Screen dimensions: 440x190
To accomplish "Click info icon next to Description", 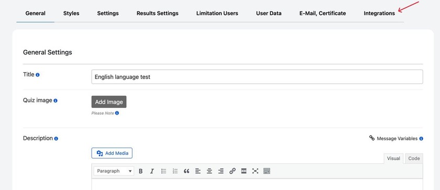I will 56,138.
